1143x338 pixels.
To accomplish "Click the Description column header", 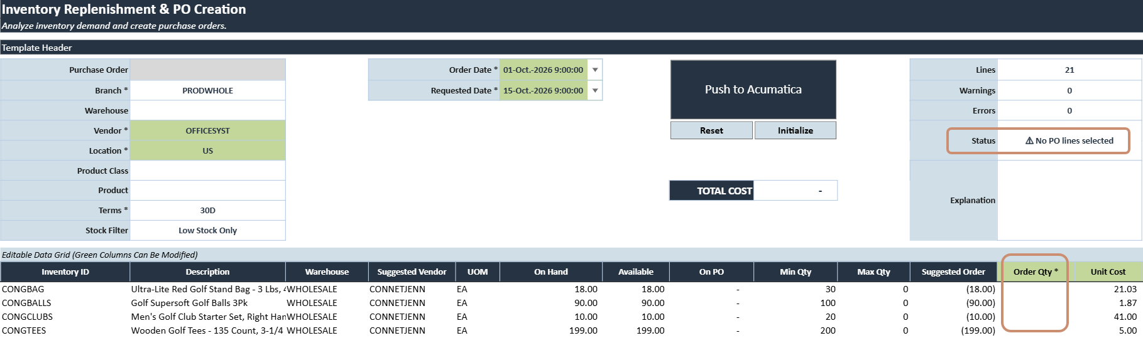I will (207, 272).
